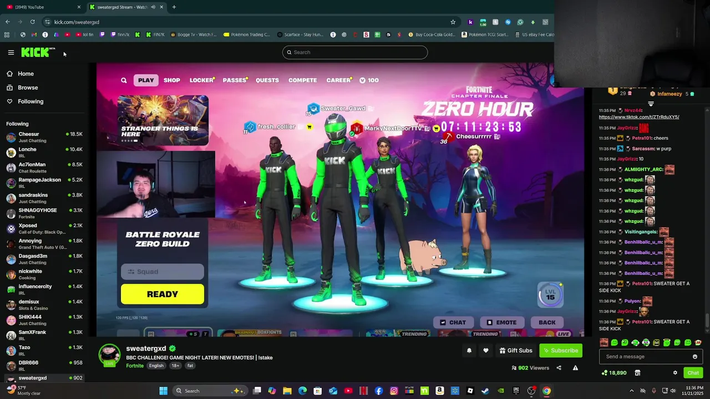Open SAMXFrank channel in Following list
Image resolution: width=710 pixels, height=399 pixels.
pos(44,335)
